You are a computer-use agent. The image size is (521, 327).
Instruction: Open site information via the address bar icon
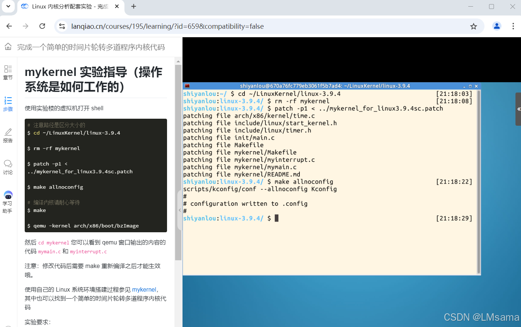pyautogui.click(x=62, y=26)
